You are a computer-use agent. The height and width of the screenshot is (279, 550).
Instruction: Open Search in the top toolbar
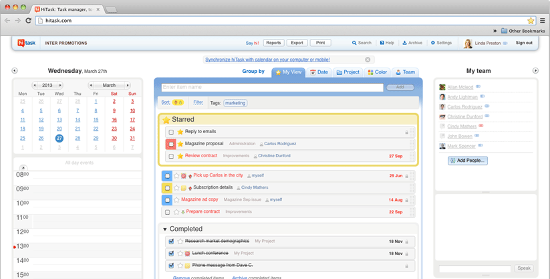(362, 43)
